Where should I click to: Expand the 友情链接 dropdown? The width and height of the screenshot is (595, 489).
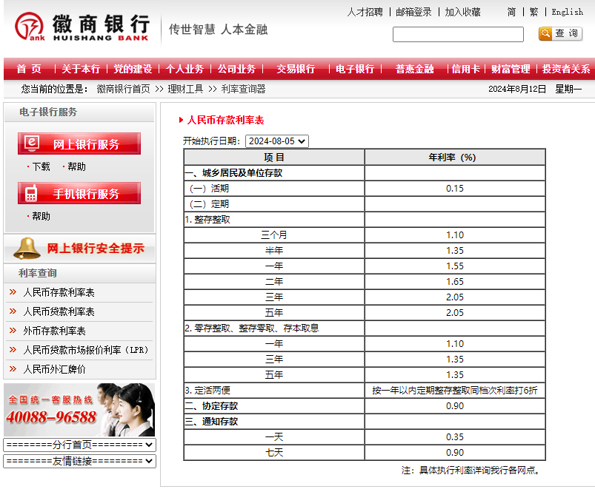(80, 461)
